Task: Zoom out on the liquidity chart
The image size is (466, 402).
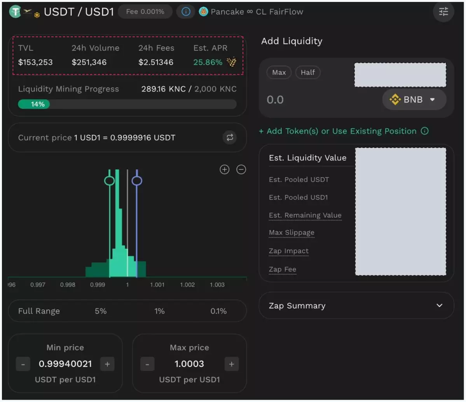Action: coord(241,170)
